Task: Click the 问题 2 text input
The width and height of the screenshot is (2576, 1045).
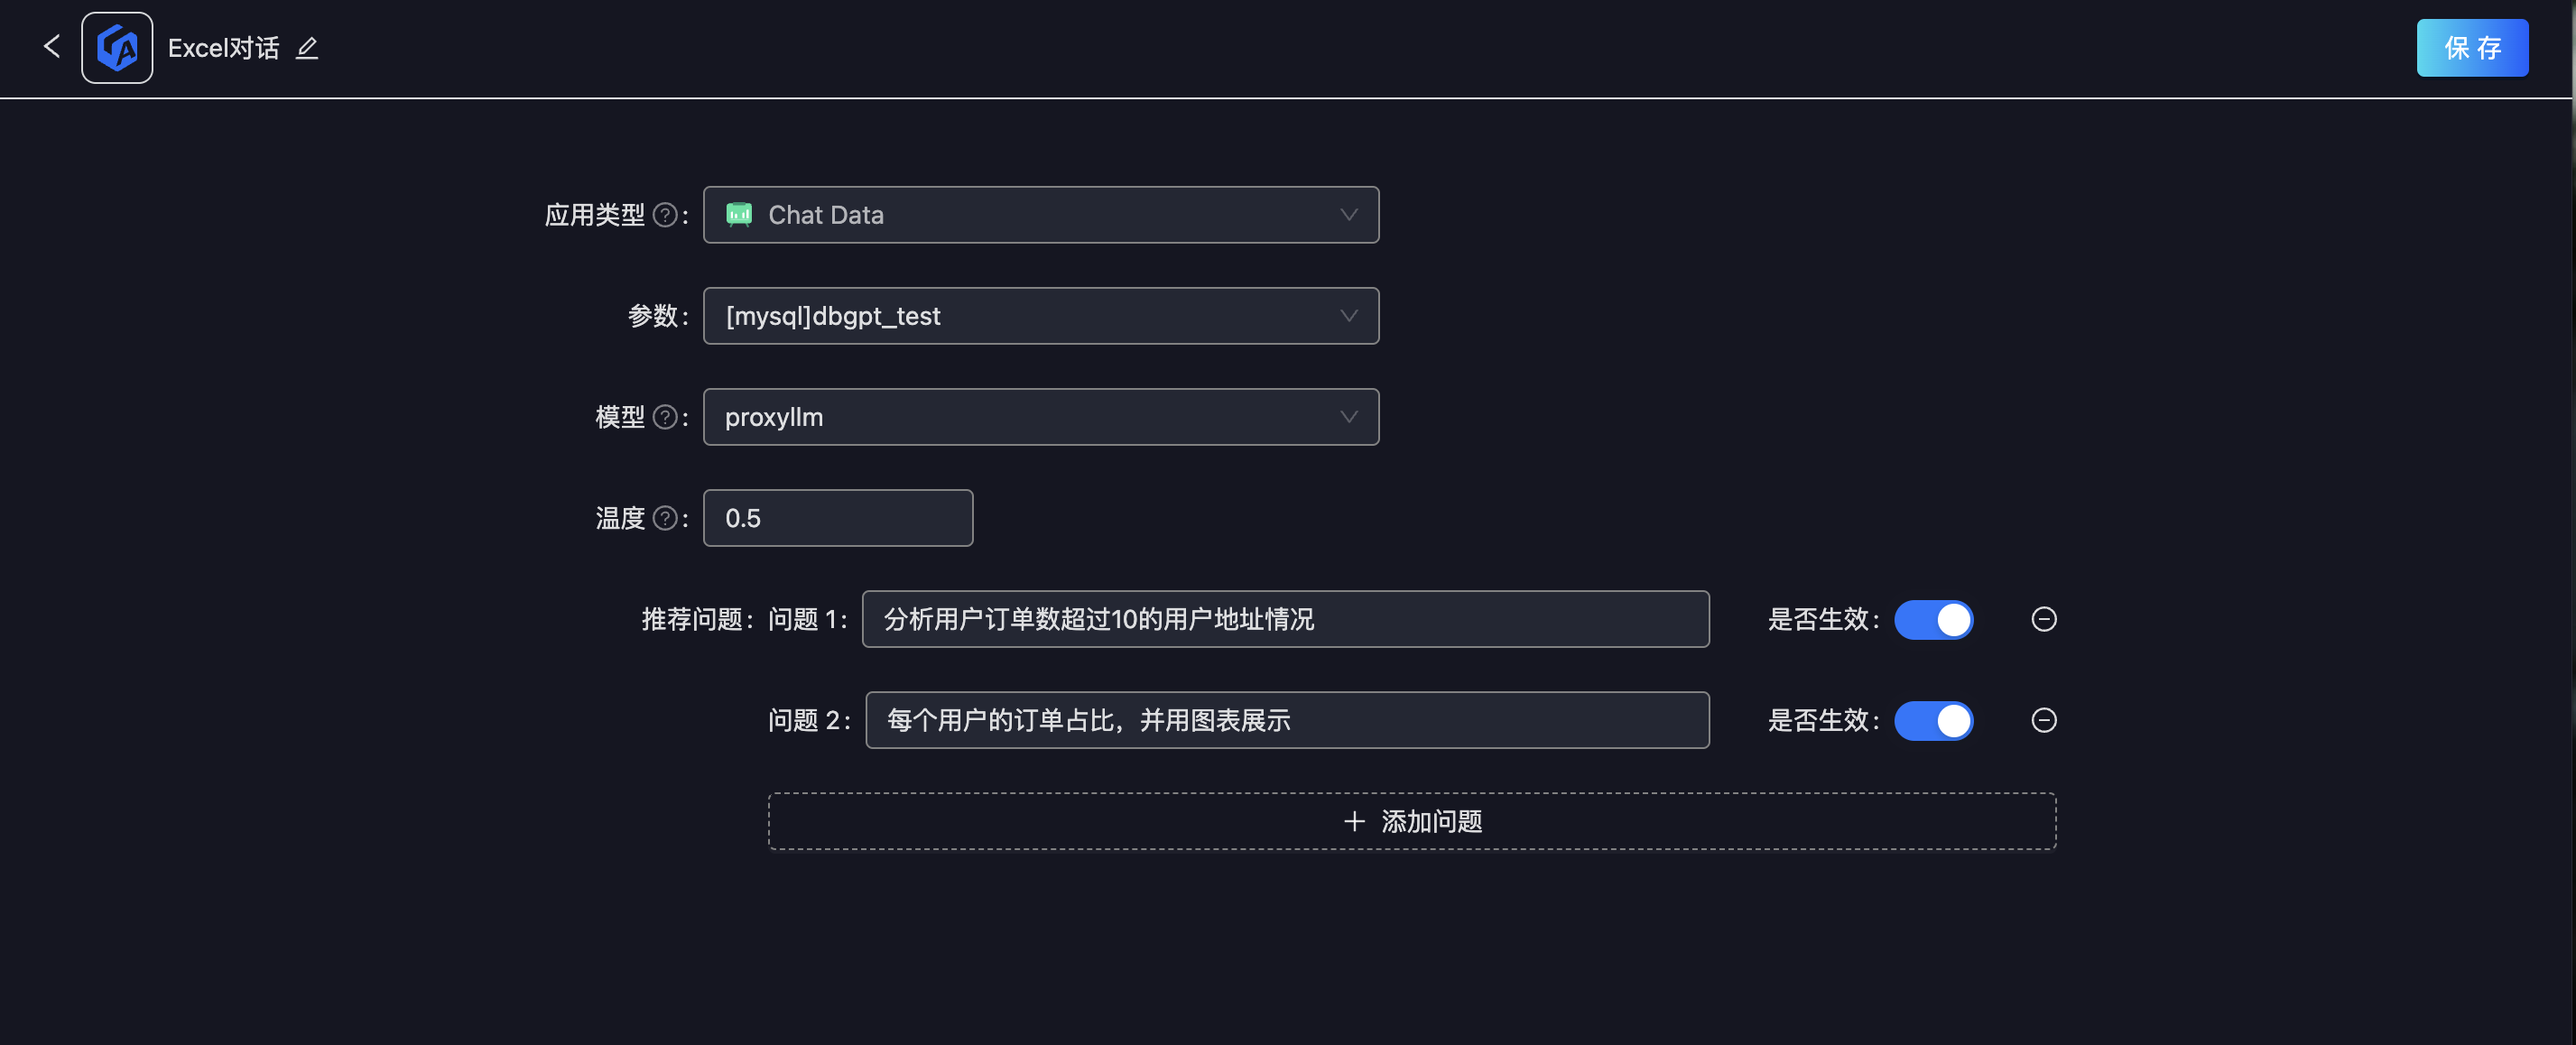Action: (1286, 720)
